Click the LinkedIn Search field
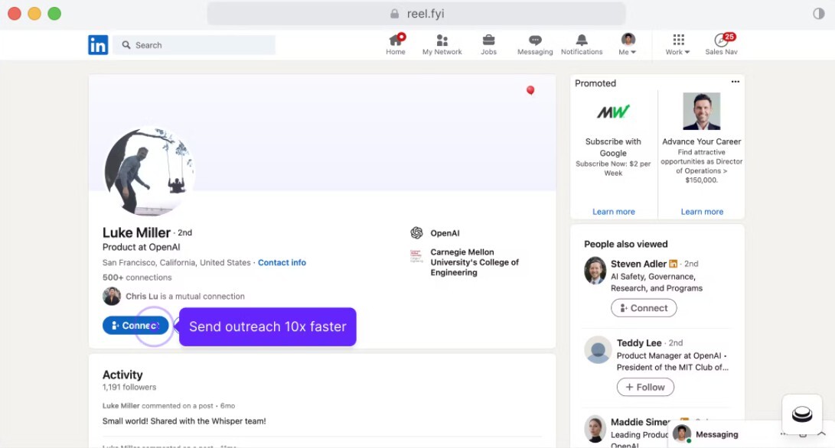This screenshot has height=448, width=835. [x=194, y=45]
